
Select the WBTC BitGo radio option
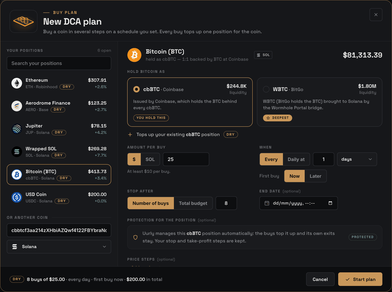(266, 89)
